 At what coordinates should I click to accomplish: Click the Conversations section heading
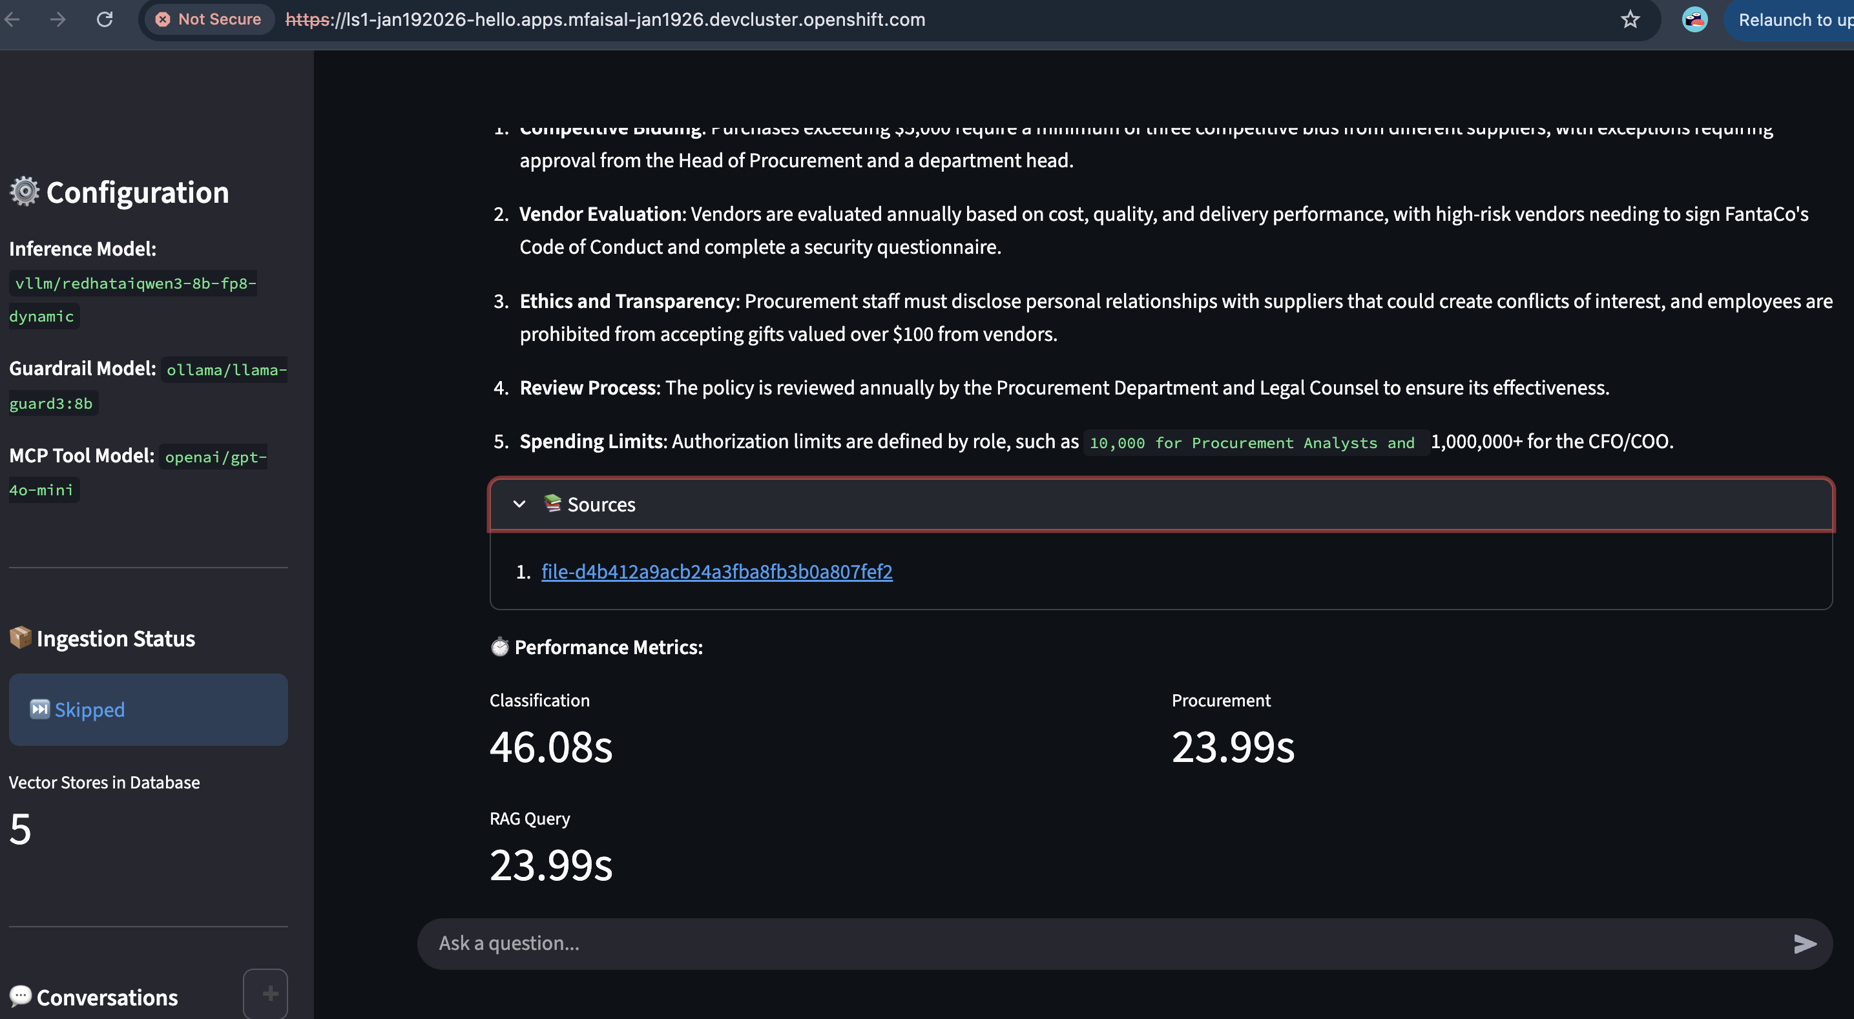107,998
